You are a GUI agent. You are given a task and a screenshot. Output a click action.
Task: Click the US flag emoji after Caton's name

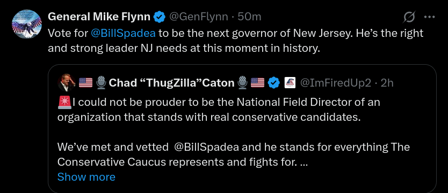(x=257, y=83)
